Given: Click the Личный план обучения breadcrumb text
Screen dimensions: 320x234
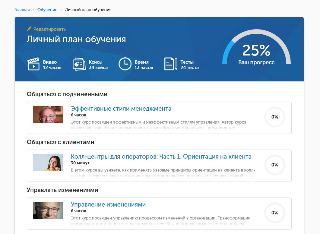Looking at the screenshot, I should 88,10.
